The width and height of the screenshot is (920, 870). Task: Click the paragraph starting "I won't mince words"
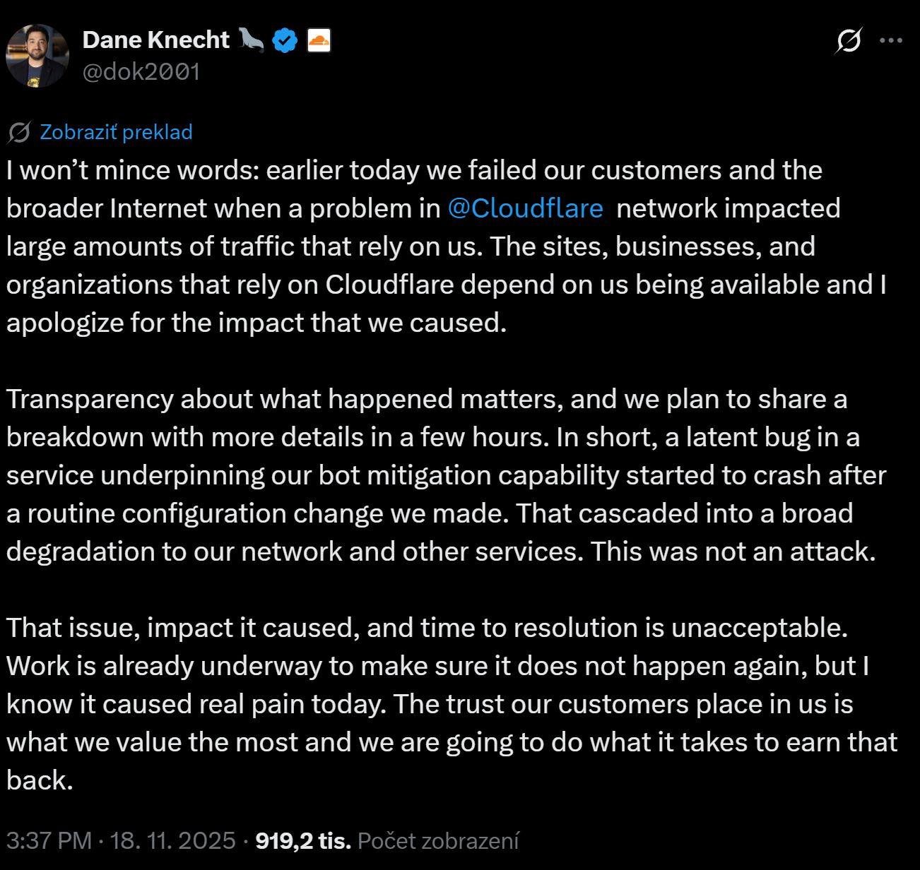(424, 246)
